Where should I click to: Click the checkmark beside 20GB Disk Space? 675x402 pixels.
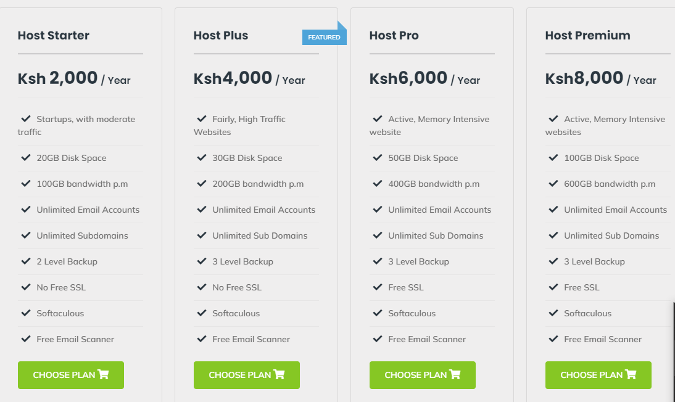click(x=26, y=158)
